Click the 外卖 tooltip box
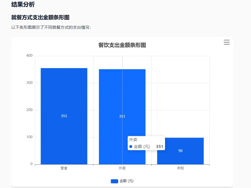 pyautogui.click(x=146, y=143)
